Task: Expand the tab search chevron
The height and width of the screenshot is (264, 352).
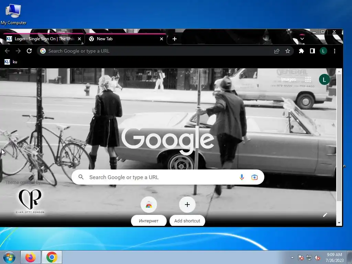Action: (x=302, y=39)
